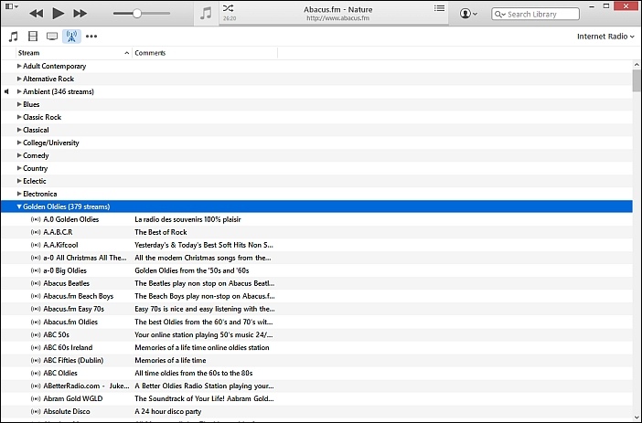Open the more media types ellipsis
Viewport: 642px width, 423px height.
tap(91, 37)
